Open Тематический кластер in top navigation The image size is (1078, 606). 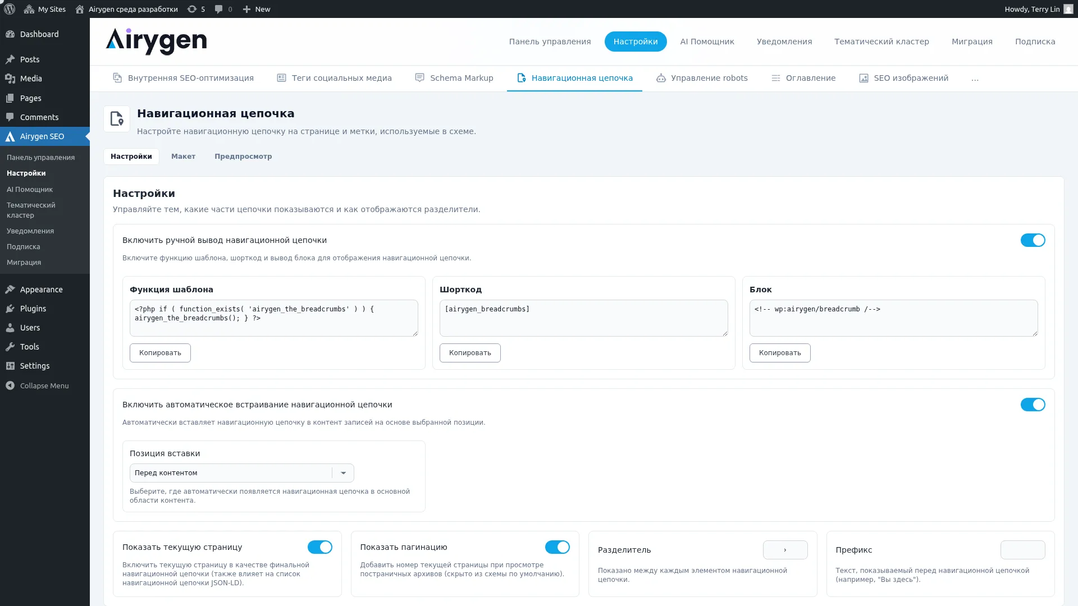pyautogui.click(x=881, y=42)
